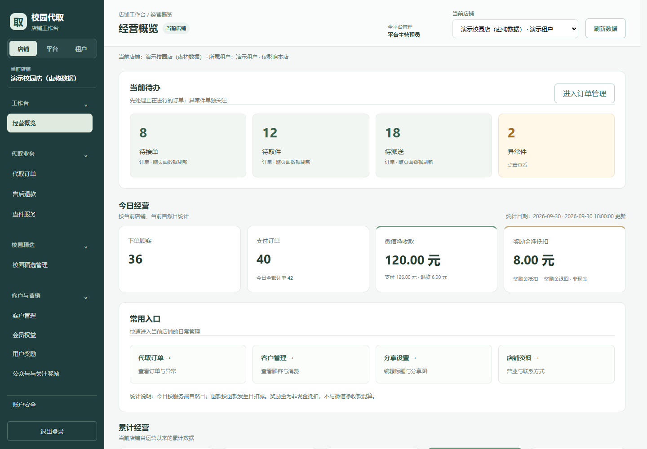
Task: Collapse the 校园精选 sidebar group
Action: point(50,245)
